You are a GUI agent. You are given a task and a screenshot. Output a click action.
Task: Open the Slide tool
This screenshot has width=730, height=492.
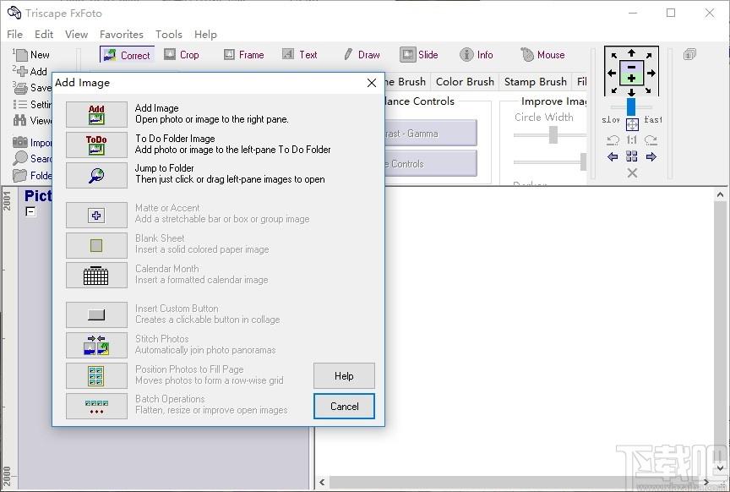click(x=419, y=55)
